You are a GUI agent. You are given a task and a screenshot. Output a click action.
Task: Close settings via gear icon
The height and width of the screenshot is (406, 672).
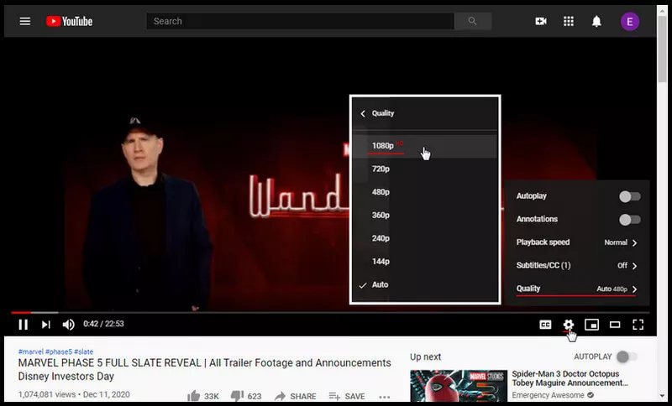click(569, 325)
